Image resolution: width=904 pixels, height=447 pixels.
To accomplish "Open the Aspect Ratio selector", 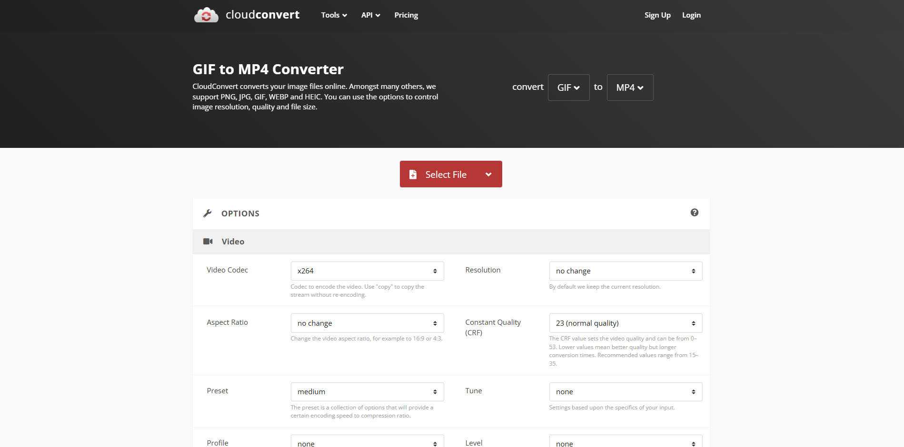I will coord(367,323).
